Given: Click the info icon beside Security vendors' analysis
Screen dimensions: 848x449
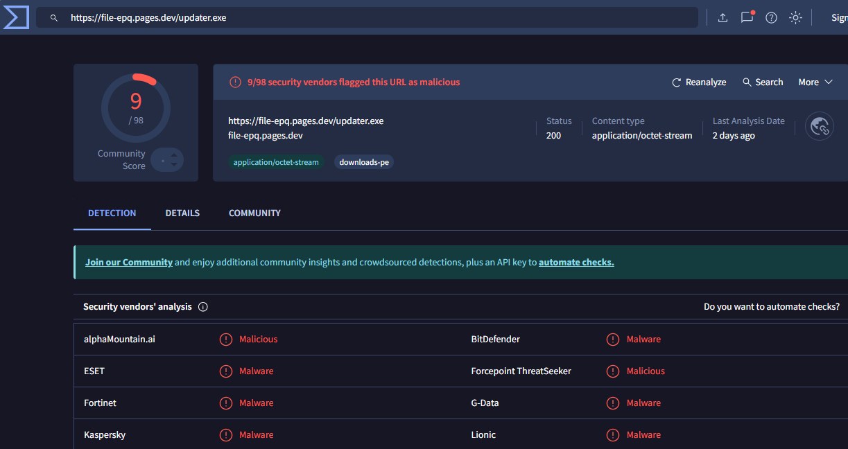Looking at the screenshot, I should [203, 307].
